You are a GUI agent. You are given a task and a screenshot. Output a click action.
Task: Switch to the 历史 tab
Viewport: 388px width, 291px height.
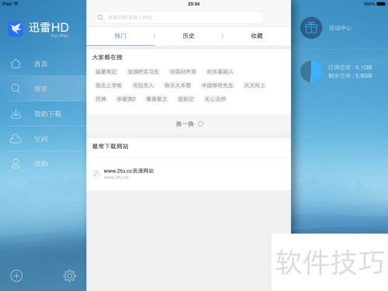point(189,36)
